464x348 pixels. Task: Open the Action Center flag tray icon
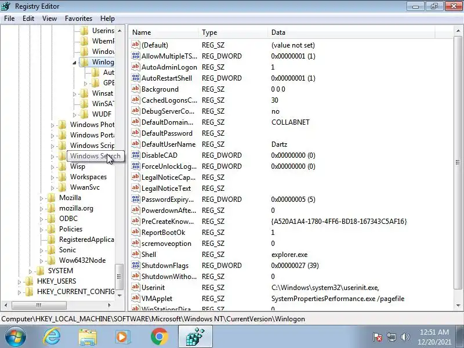378,337
